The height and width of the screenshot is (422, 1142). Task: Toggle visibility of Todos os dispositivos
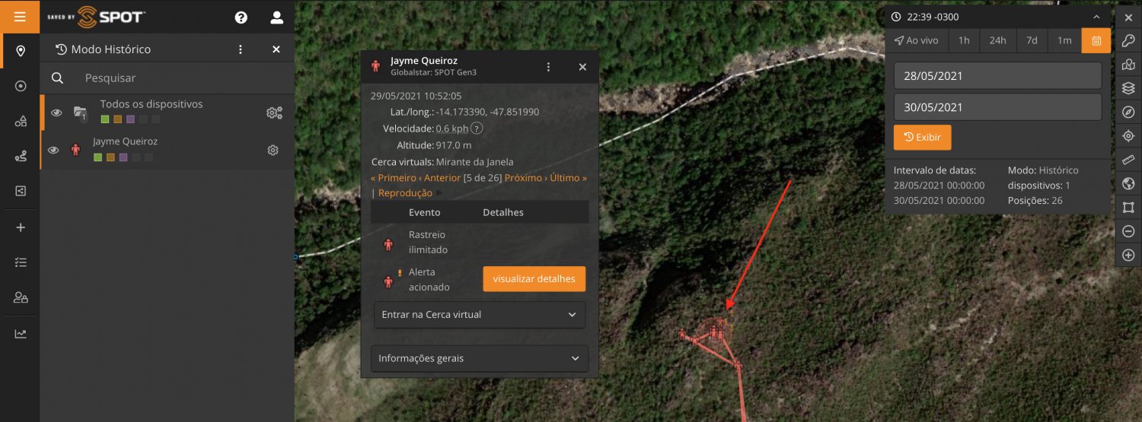click(56, 113)
